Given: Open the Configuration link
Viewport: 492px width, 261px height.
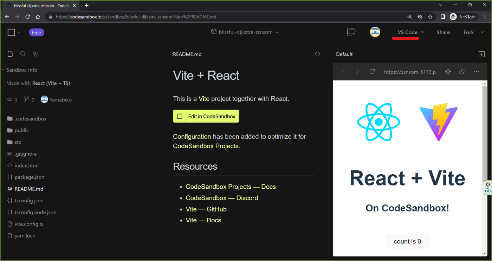Looking at the screenshot, I should click(192, 137).
